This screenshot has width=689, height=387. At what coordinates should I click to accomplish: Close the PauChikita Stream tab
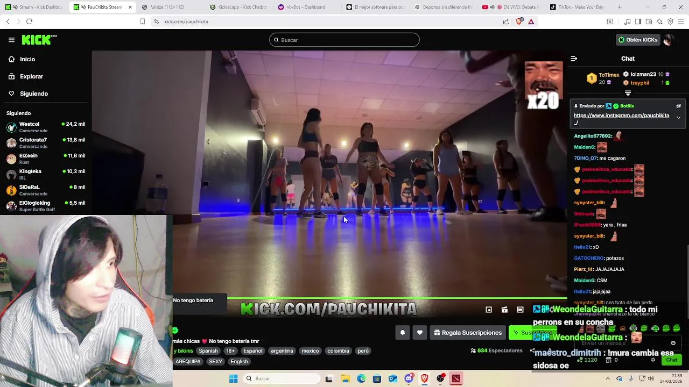click(x=130, y=7)
